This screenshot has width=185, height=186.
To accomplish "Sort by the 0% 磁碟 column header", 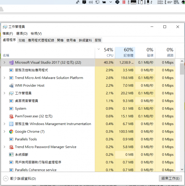I will (145, 53).
